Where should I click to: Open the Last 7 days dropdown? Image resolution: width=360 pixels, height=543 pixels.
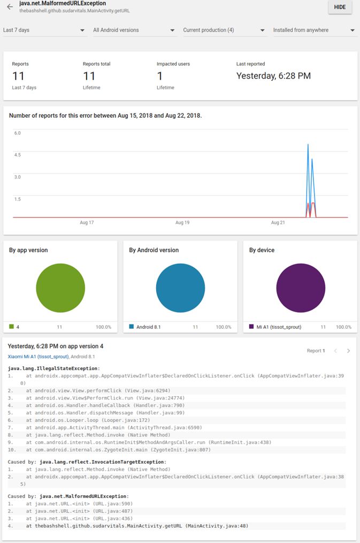[44, 30]
